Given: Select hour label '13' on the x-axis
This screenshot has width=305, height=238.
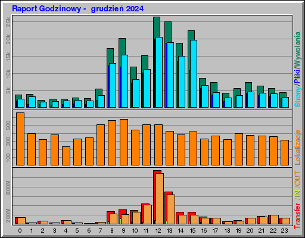Looking at the screenshot, I should tap(170, 231).
